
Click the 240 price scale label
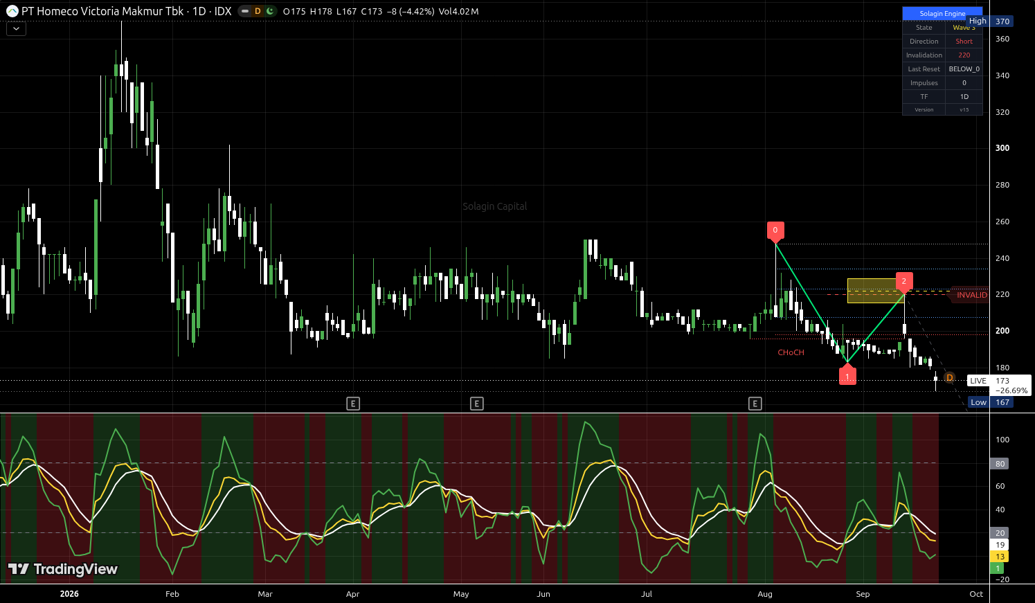pyautogui.click(x=1002, y=258)
